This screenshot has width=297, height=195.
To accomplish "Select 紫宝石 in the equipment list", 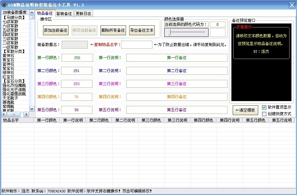I will click(8, 68).
